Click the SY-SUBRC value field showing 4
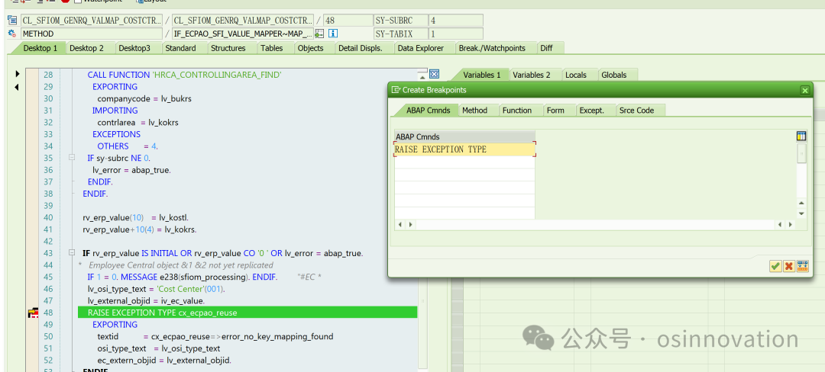825x372 pixels. (455, 21)
